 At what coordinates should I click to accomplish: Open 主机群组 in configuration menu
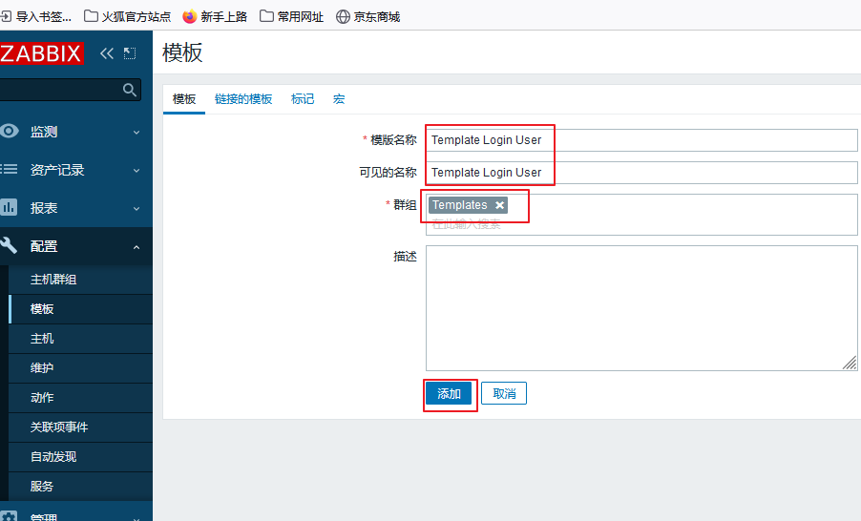point(81,280)
